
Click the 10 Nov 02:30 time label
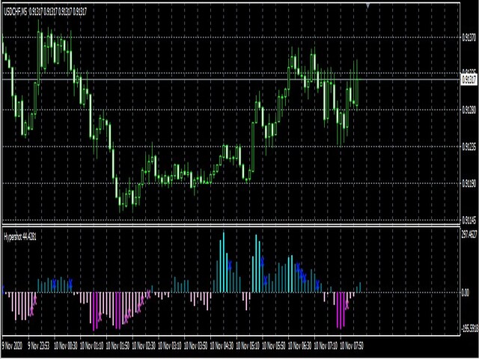[x=144, y=346]
